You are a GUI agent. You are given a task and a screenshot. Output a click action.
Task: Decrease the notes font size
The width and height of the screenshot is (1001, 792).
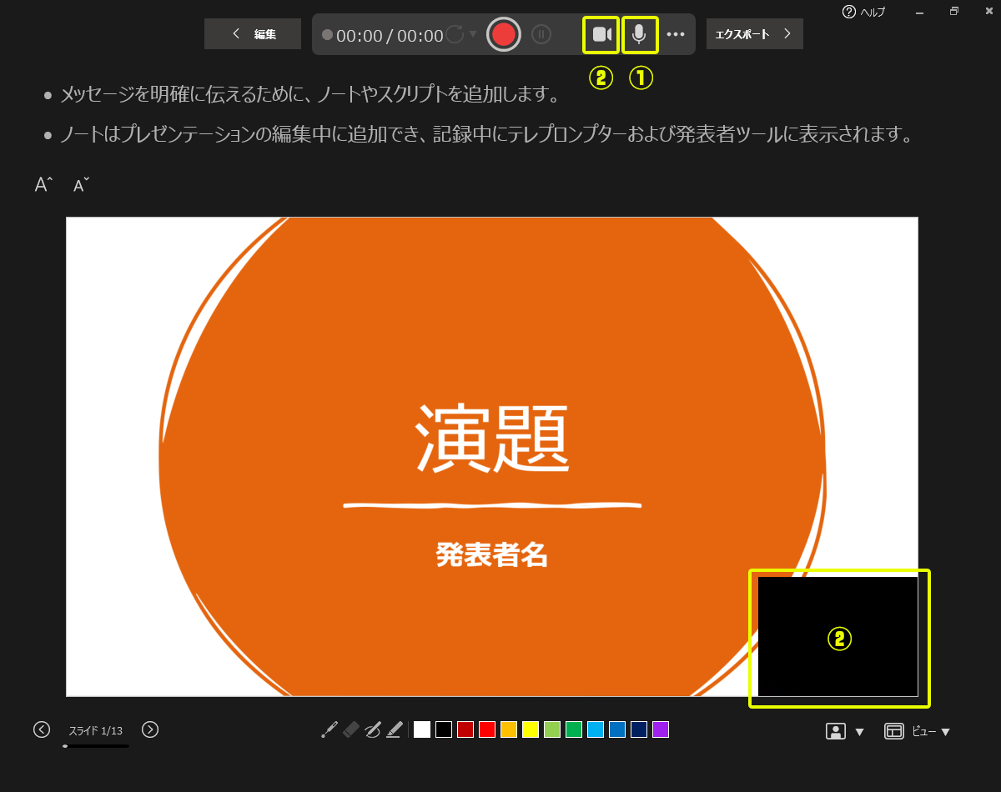(81, 185)
